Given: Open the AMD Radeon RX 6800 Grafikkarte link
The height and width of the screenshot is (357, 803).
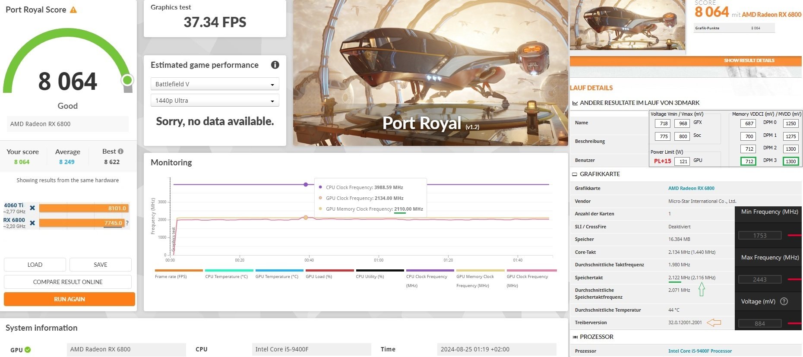Looking at the screenshot, I should point(691,188).
